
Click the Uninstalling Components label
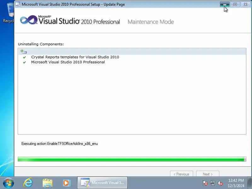(x=41, y=44)
